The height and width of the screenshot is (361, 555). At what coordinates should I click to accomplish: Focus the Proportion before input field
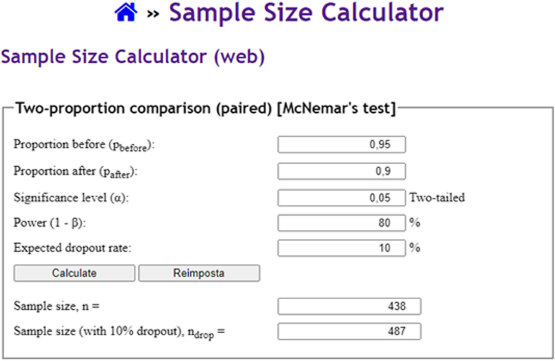coord(341,145)
